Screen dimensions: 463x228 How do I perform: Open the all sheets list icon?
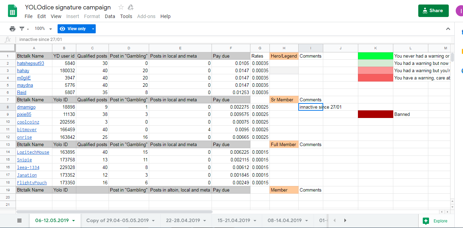19,221
